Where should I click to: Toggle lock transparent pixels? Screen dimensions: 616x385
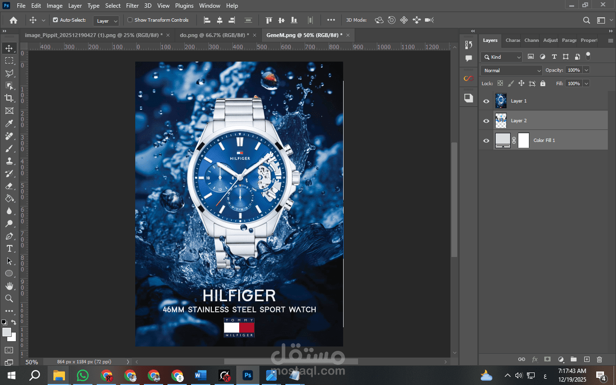[500, 83]
